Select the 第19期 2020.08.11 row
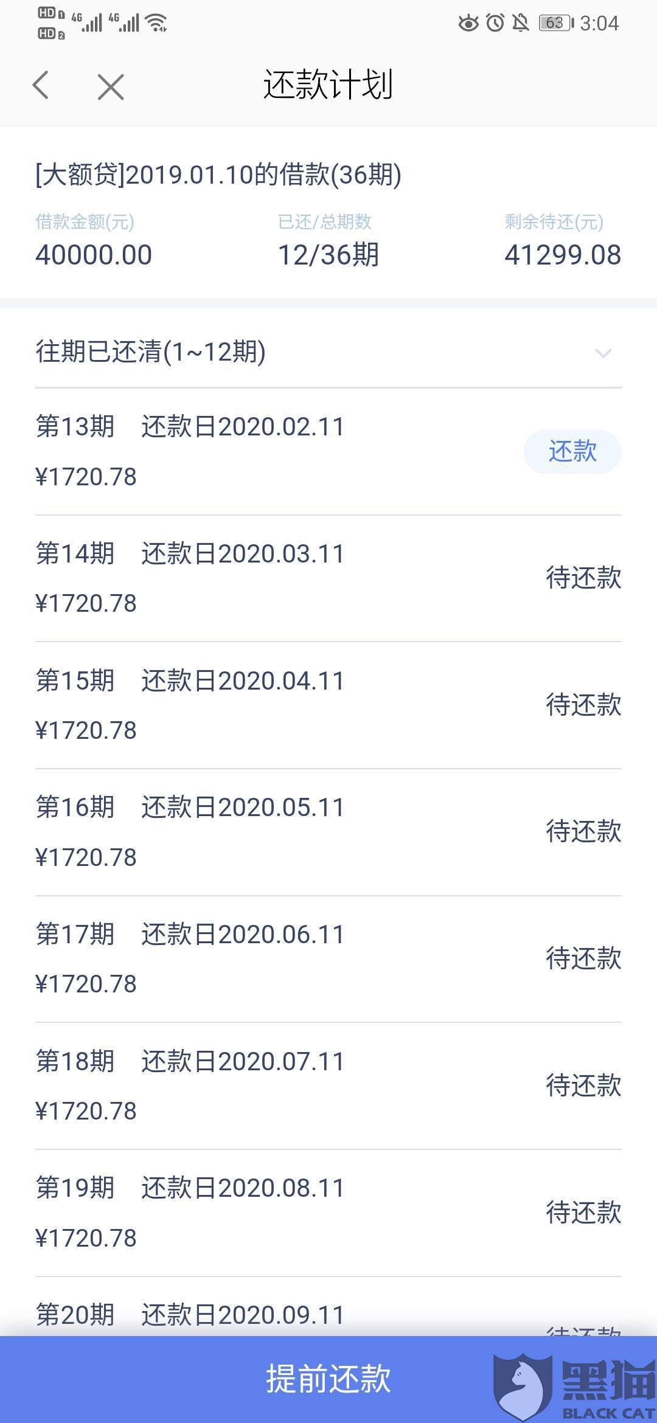The height and width of the screenshot is (1423, 657). [x=328, y=1213]
